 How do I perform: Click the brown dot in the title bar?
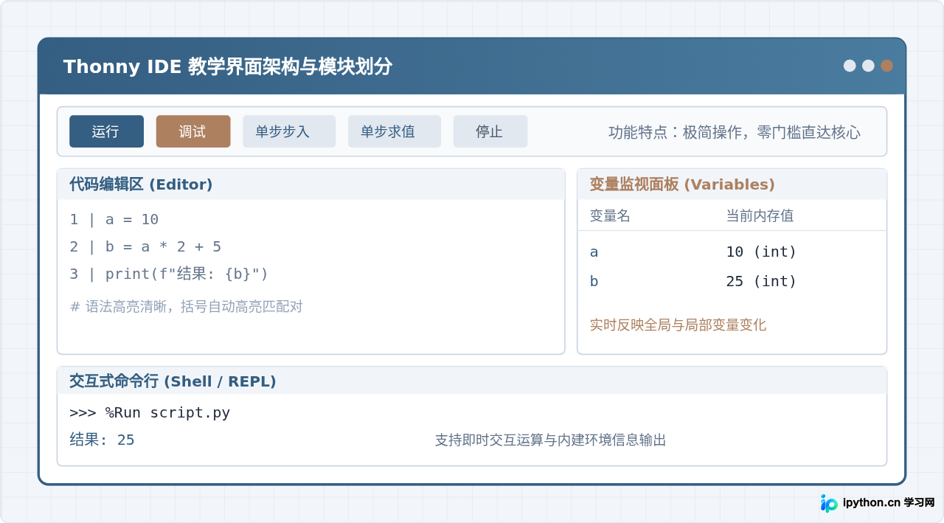pos(886,66)
